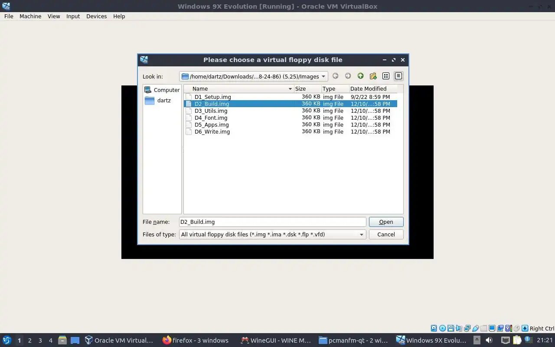
Task: Switch to firefox - 3 windows taskbar entry
Action: [x=196, y=340]
